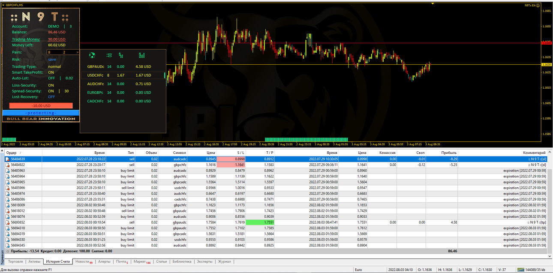The image size is (553, 273).
Task: Click the order icon of order 56618074
Action: (7, 217)
